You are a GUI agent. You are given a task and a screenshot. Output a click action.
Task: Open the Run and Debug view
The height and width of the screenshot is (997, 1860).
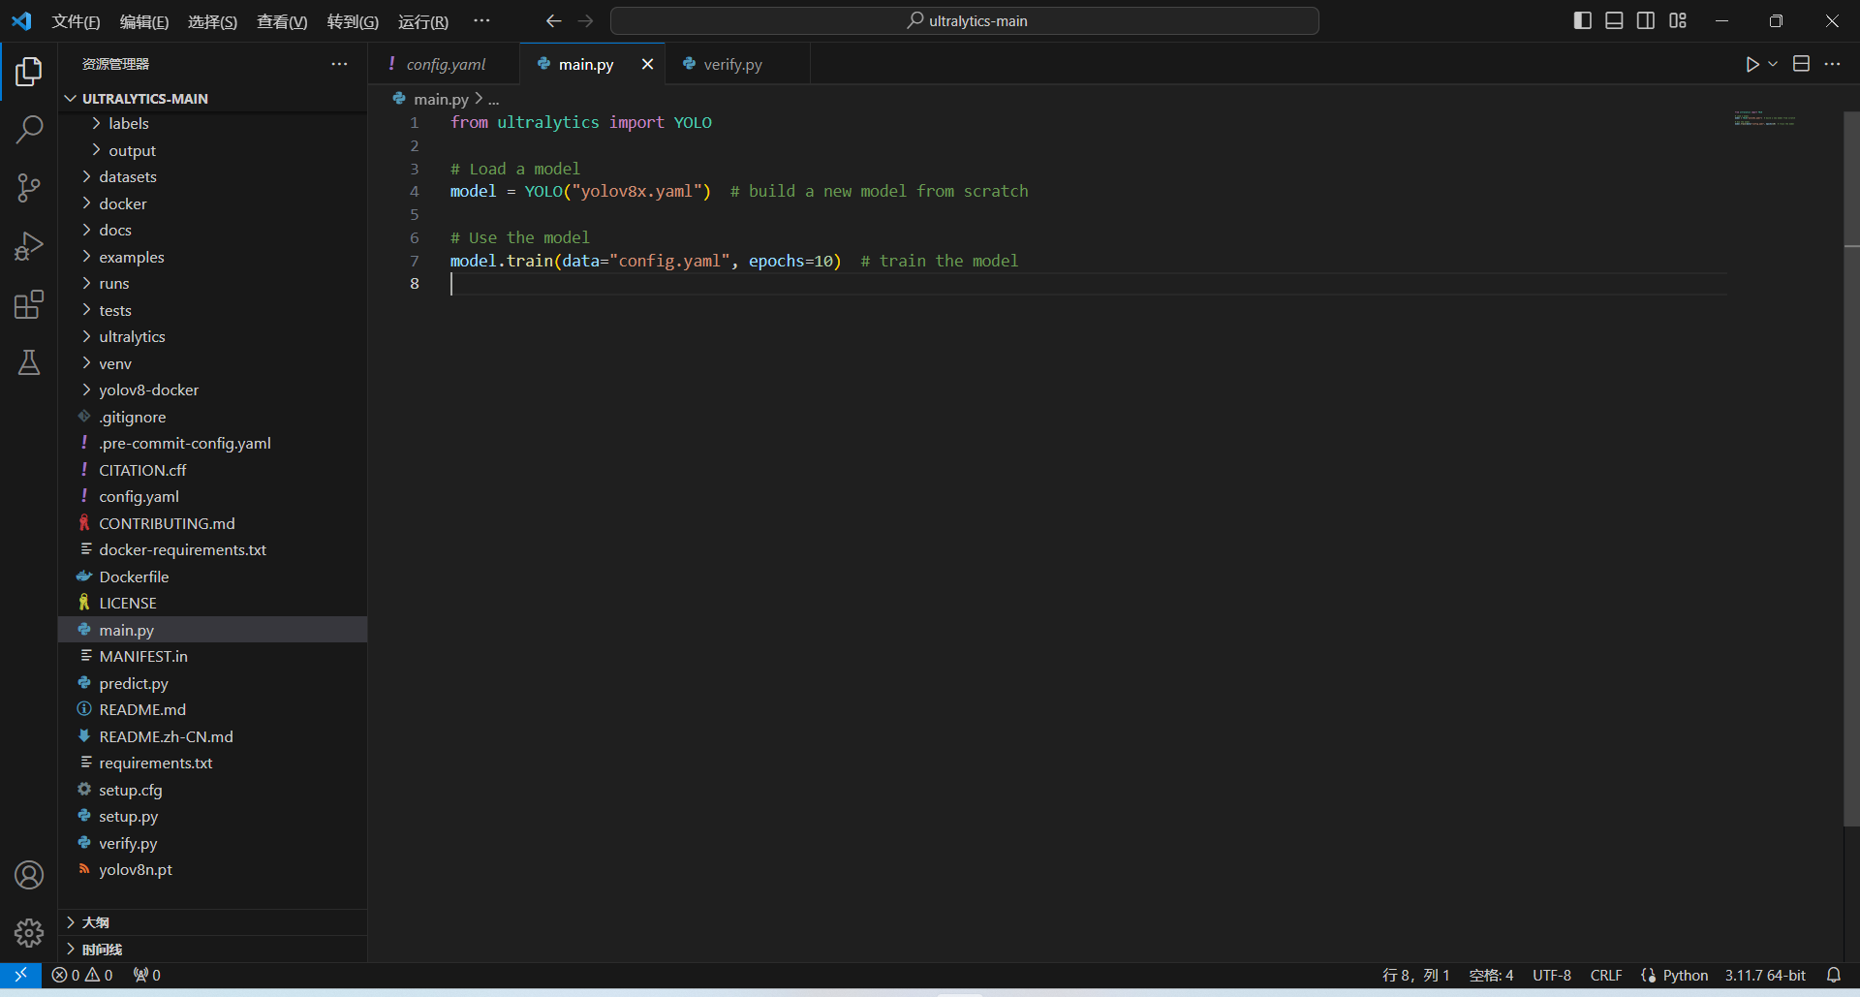(x=29, y=246)
